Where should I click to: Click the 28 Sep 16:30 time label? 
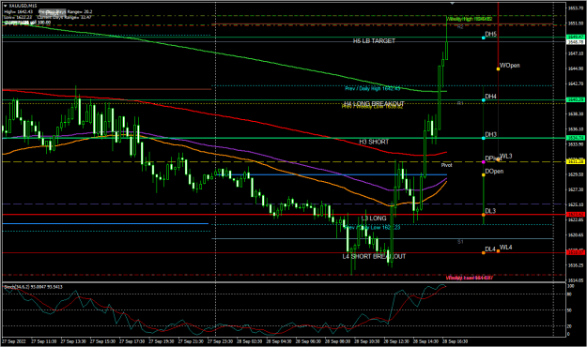[455, 341]
